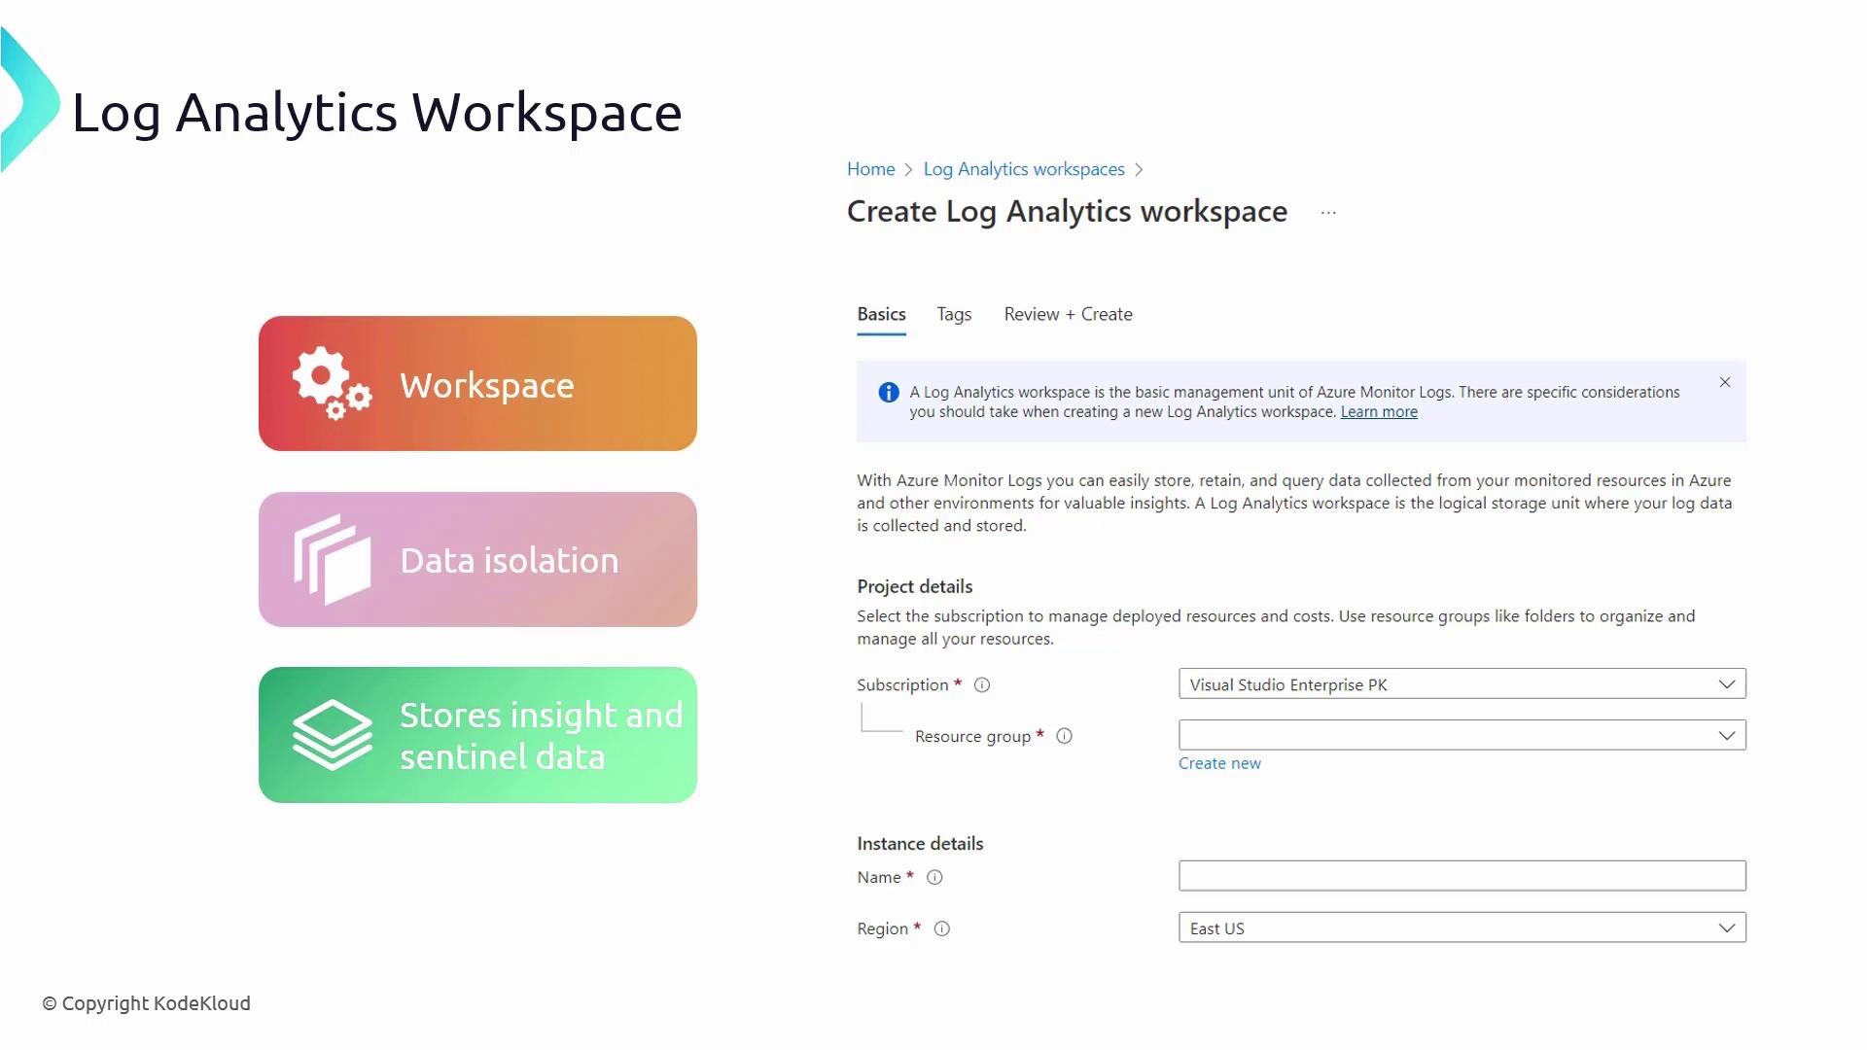
Task: Click the stacked layers icon on green card
Action: tap(332, 735)
